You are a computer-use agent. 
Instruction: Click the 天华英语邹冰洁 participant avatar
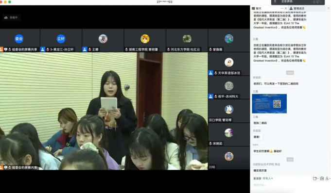point(229,63)
